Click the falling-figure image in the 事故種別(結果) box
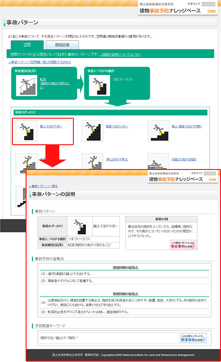 pos(26,85)
